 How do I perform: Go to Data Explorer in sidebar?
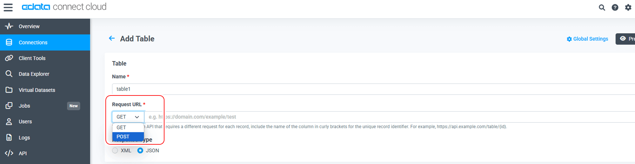coord(34,74)
